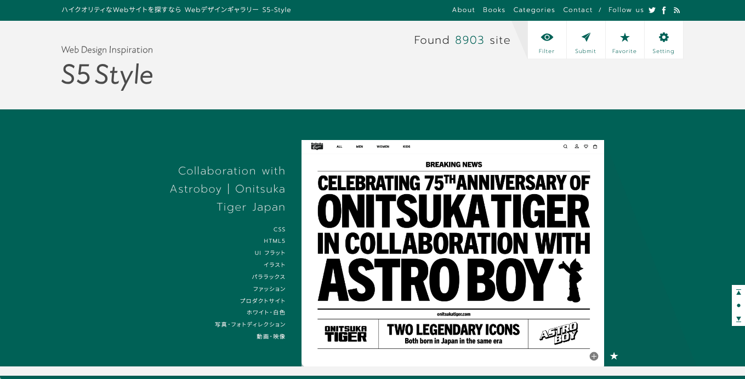Select the 動画・映像 tag
745x379 pixels.
(x=271, y=337)
